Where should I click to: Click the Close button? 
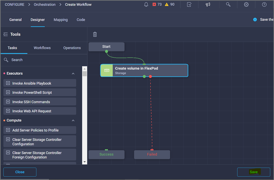pyautogui.click(x=20, y=172)
